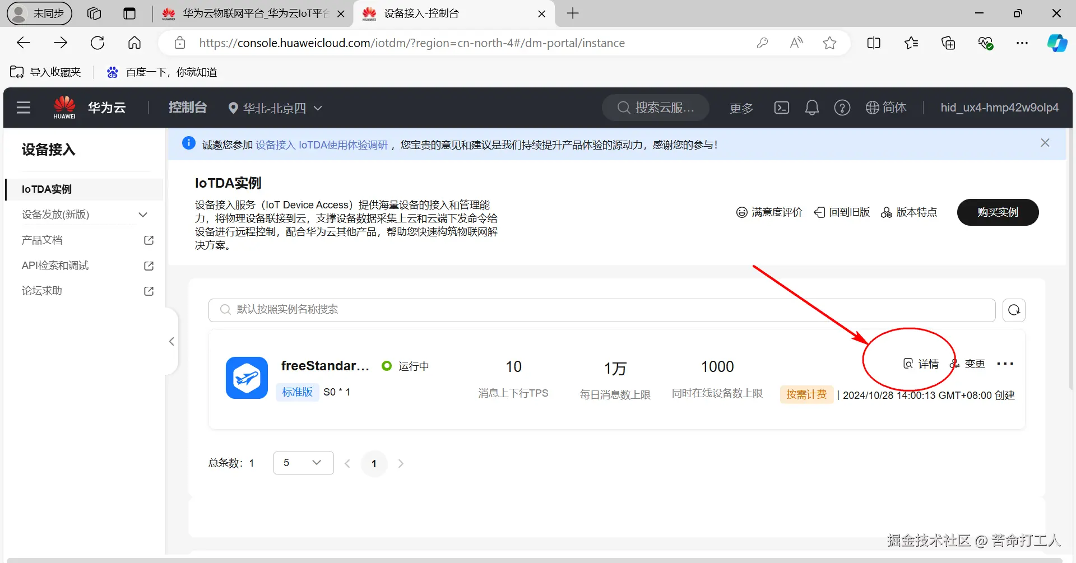The height and width of the screenshot is (563, 1076).
Task: Collapse the left sidebar with the chevron
Action: 171,342
